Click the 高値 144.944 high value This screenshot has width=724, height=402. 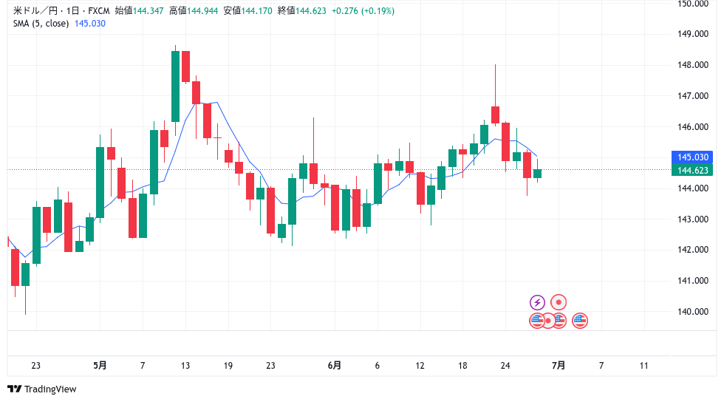click(194, 10)
